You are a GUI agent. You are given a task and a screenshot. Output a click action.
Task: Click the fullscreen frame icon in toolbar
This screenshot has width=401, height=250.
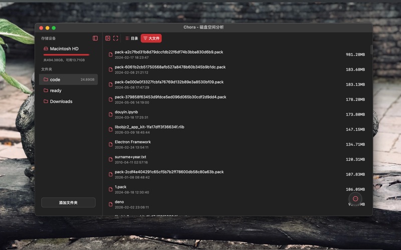click(x=116, y=38)
